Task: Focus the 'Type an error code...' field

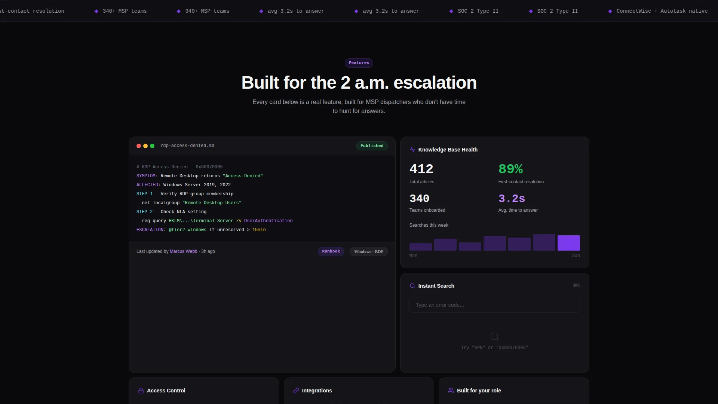Action: pos(494,305)
